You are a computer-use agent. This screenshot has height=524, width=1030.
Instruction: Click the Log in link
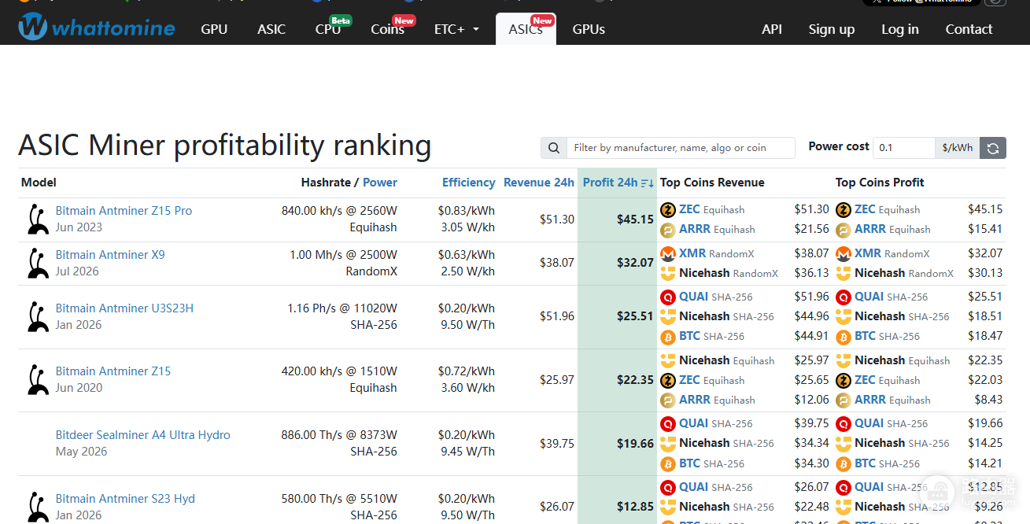(x=900, y=29)
